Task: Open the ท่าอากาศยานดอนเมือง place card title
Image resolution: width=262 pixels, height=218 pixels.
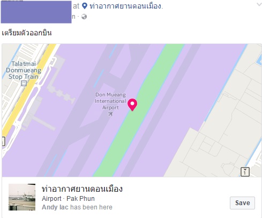Action: [x=82, y=189]
